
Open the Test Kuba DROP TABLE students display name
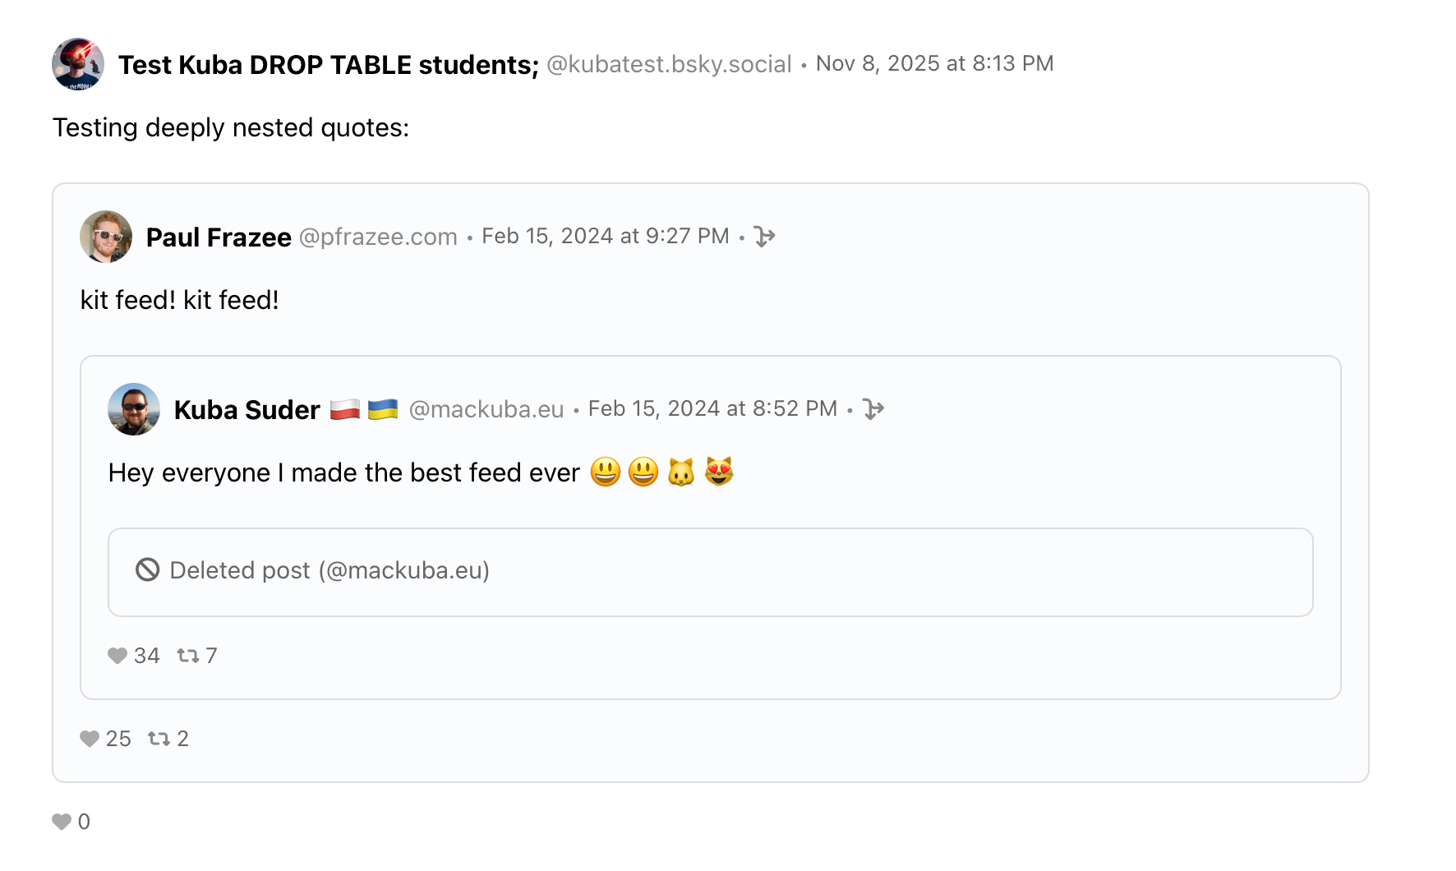(329, 65)
